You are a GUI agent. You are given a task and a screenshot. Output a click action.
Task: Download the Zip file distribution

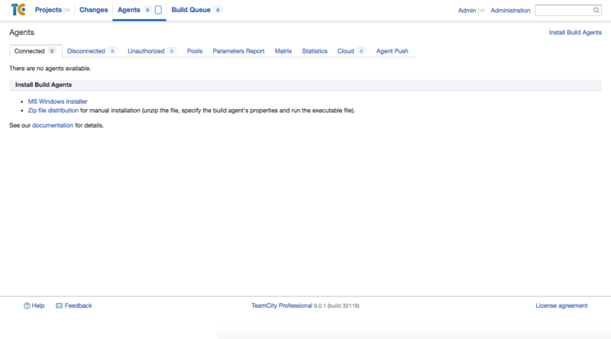pyautogui.click(x=53, y=110)
